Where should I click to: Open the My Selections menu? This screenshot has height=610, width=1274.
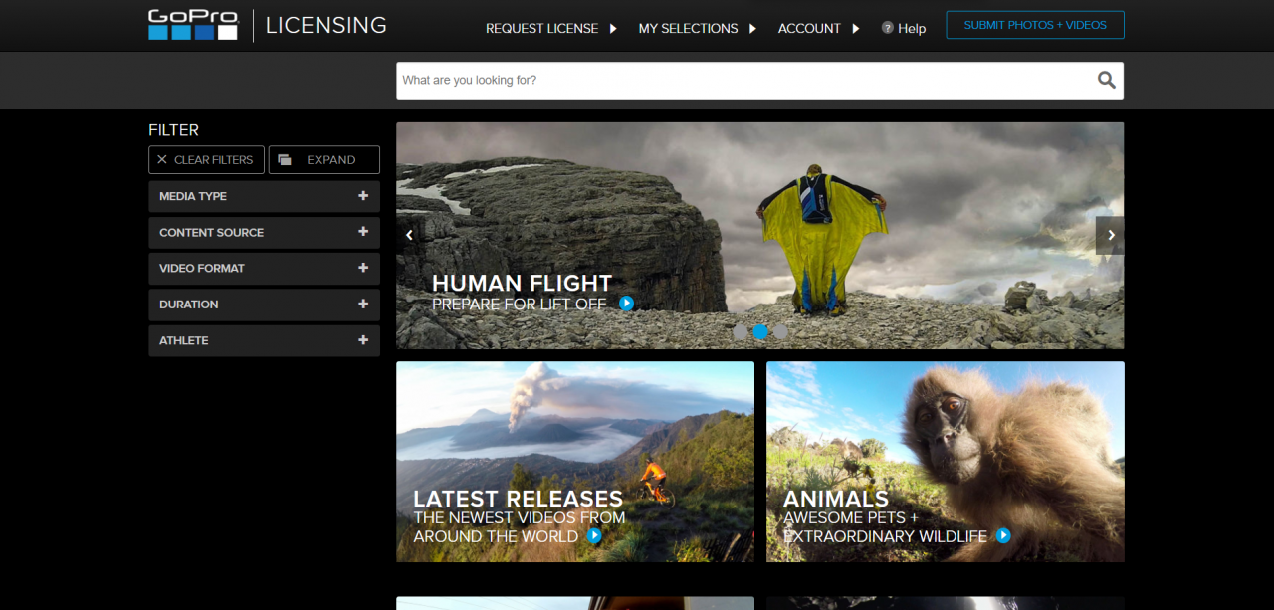click(x=697, y=28)
